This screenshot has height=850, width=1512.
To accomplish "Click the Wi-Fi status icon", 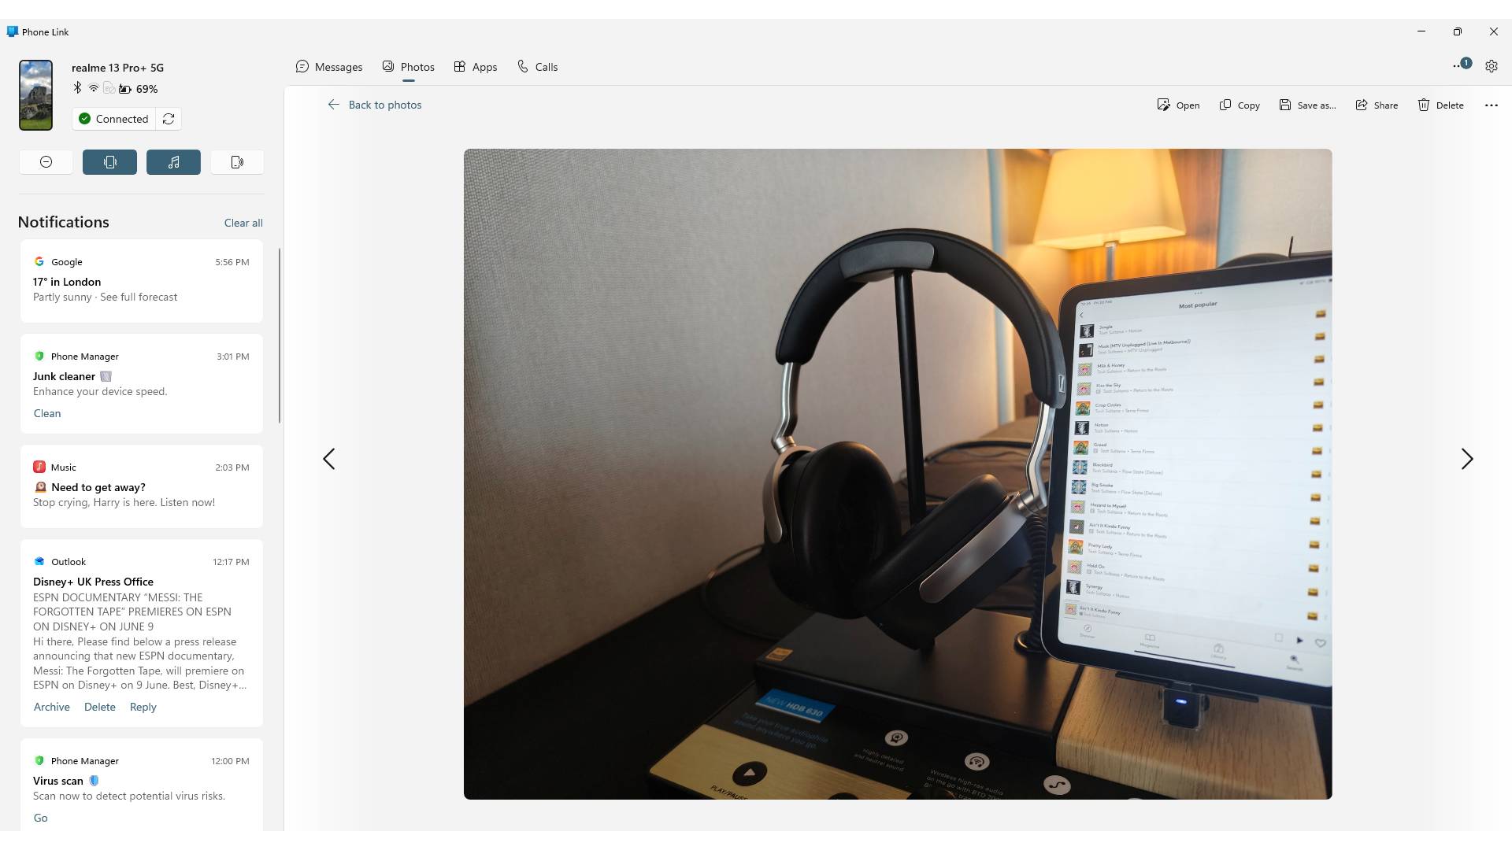I will tap(93, 88).
